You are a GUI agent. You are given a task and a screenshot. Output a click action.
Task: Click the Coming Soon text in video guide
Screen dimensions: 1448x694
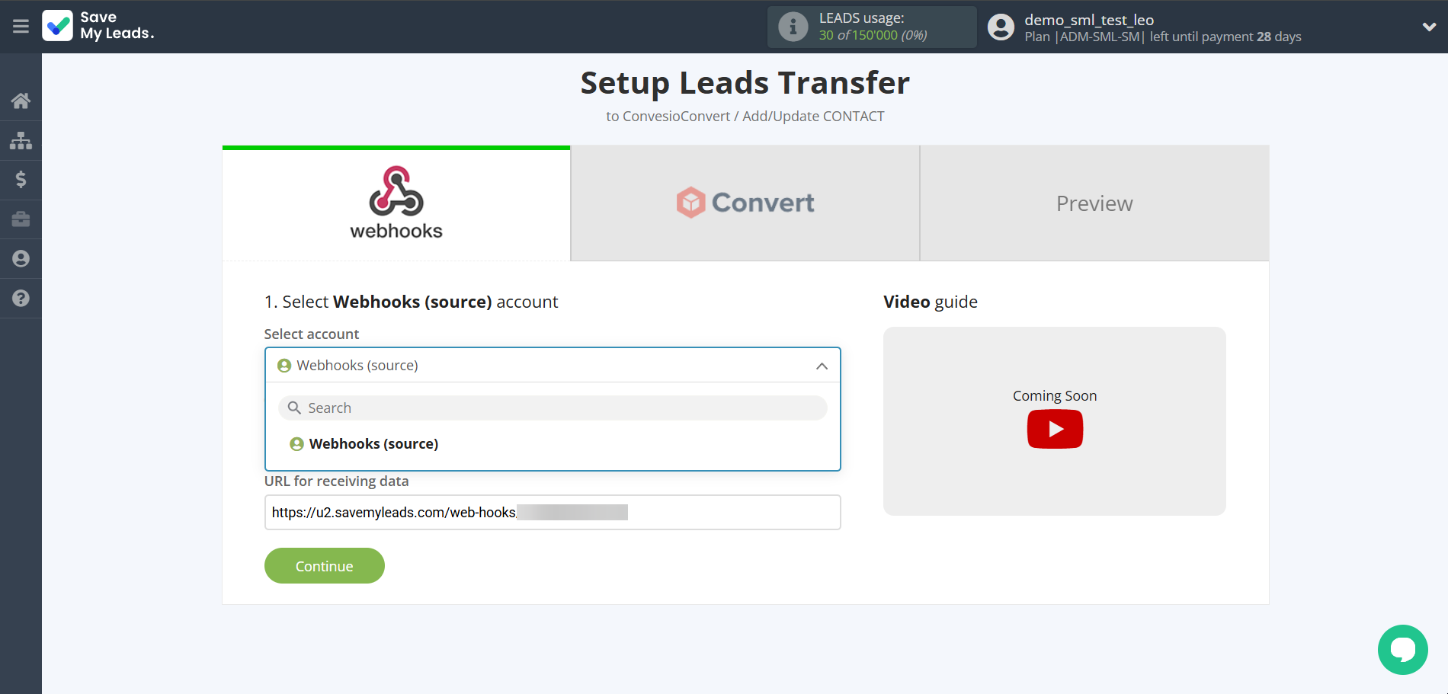point(1055,395)
